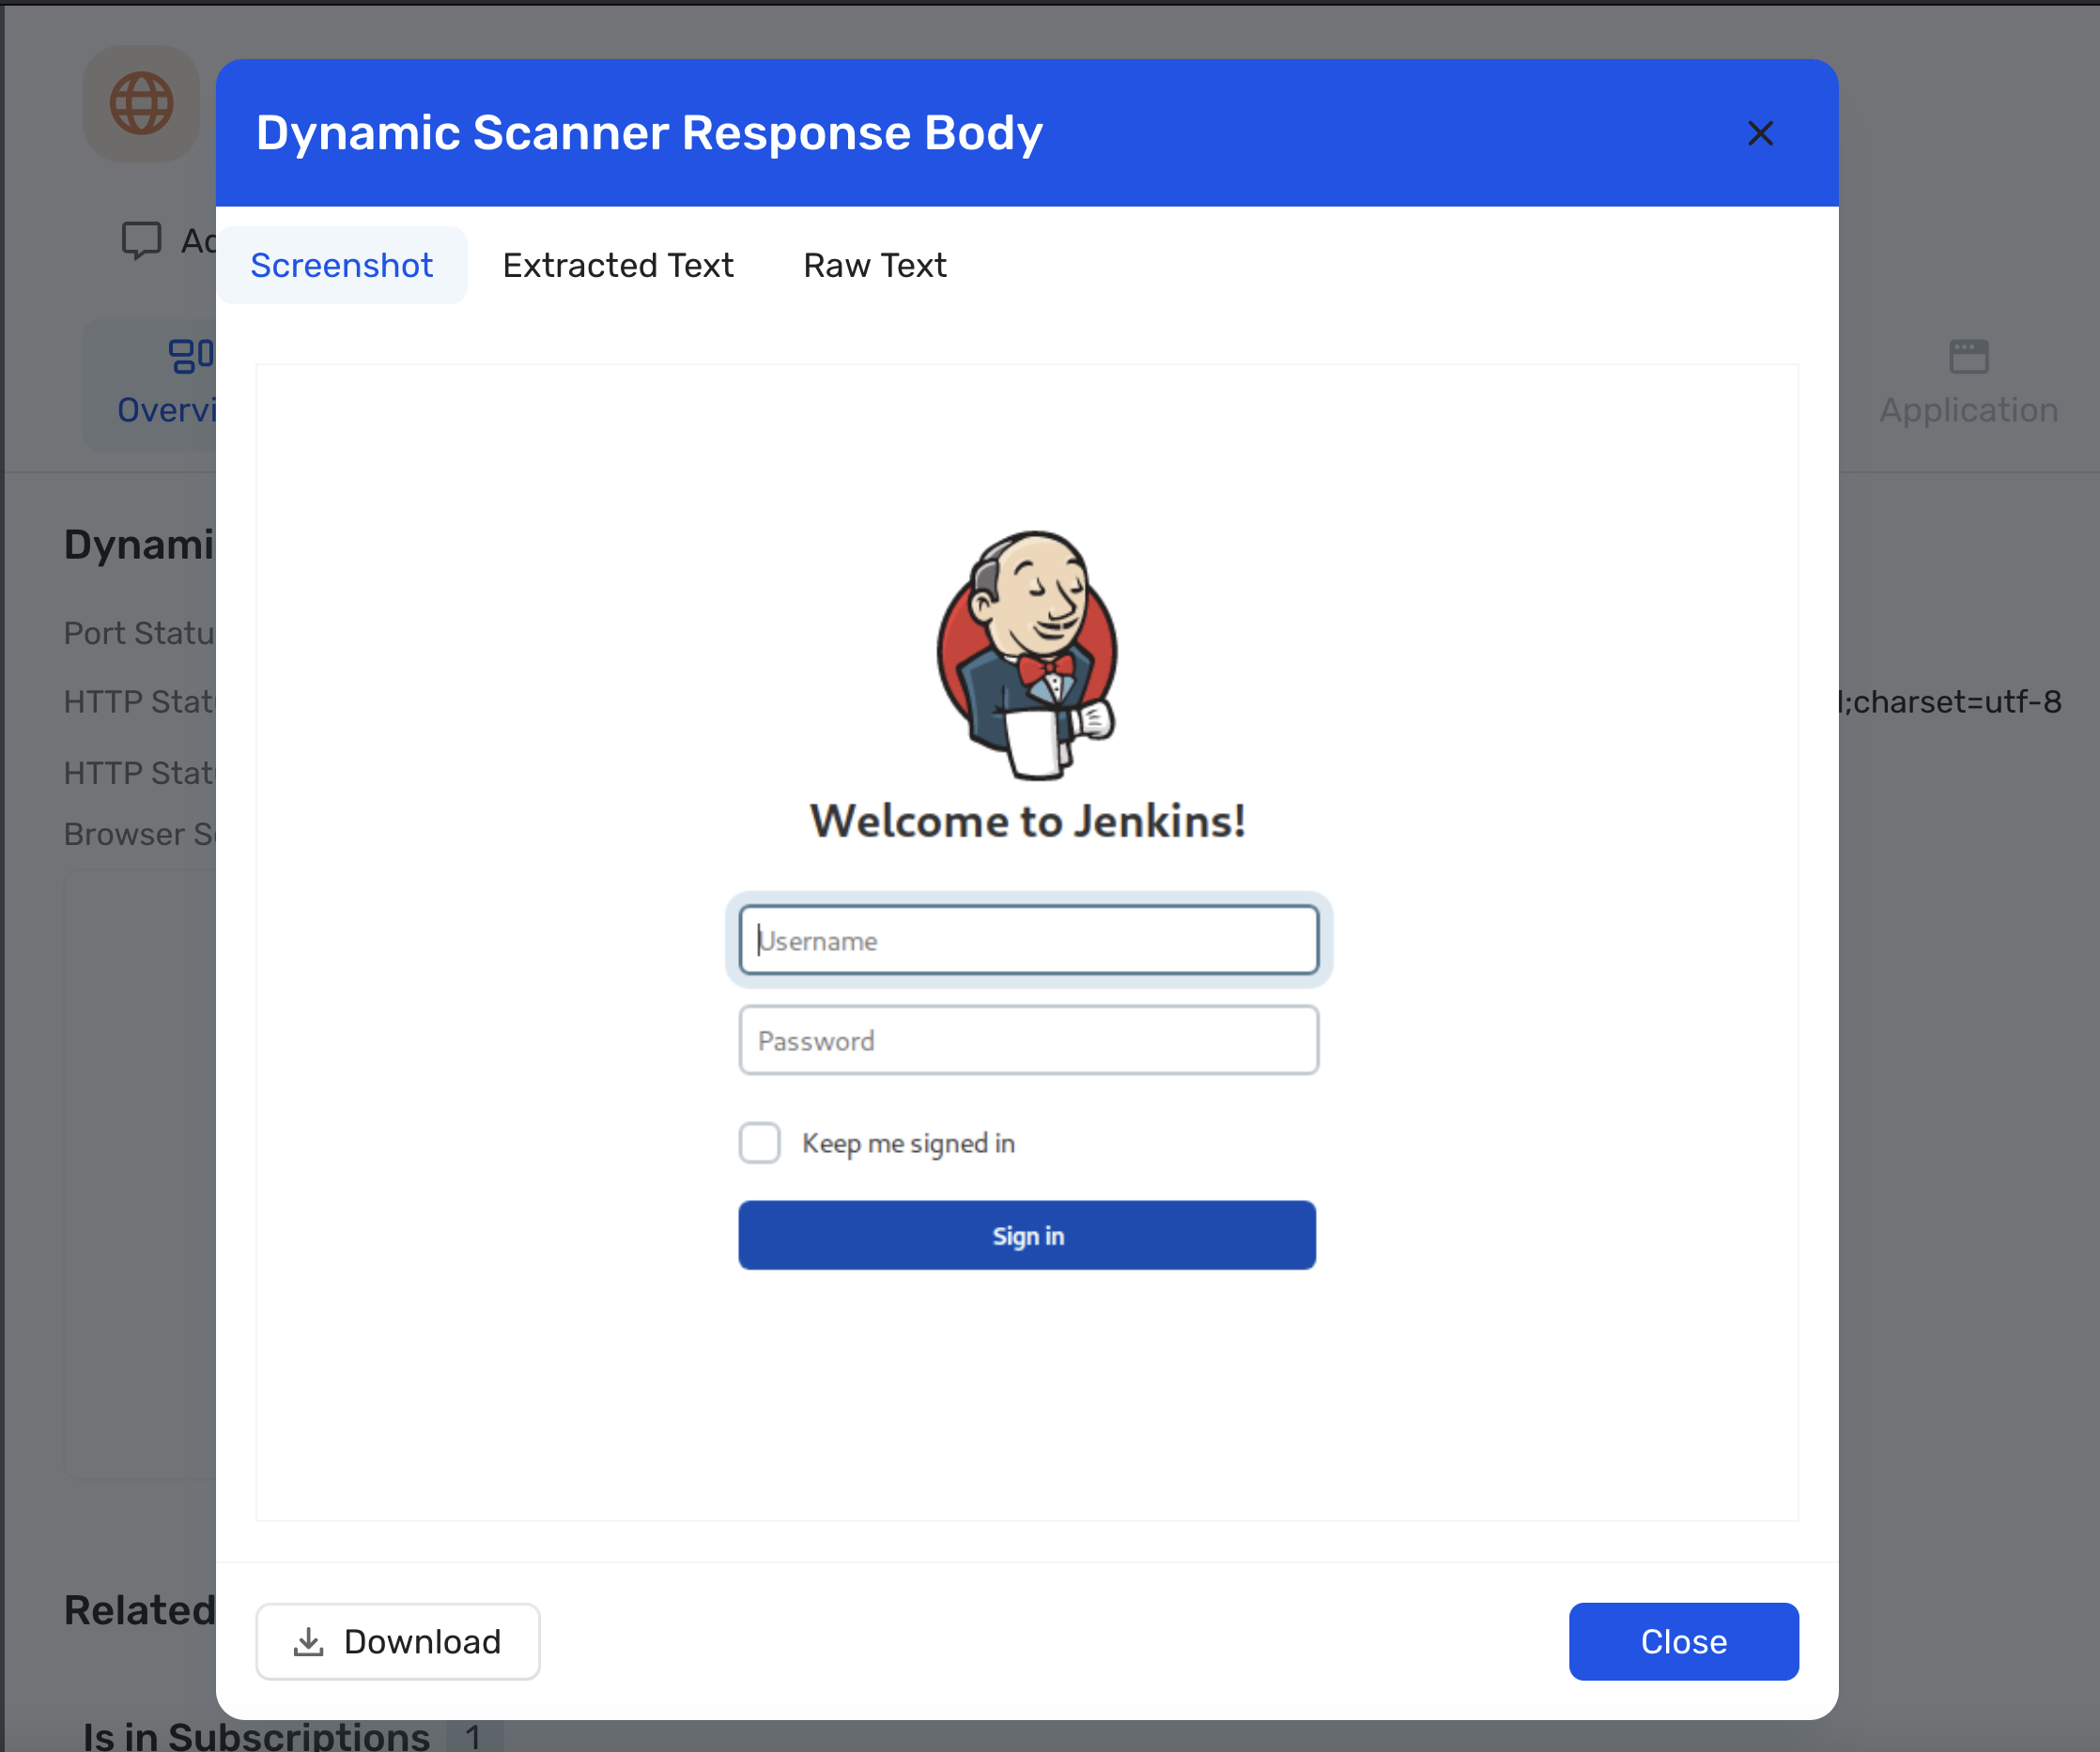Select the Overview tab behind the dialog
The image size is (2100, 1752).
pyautogui.click(x=150, y=385)
